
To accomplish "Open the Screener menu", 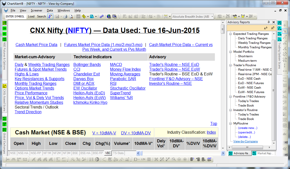I will 36,10.
